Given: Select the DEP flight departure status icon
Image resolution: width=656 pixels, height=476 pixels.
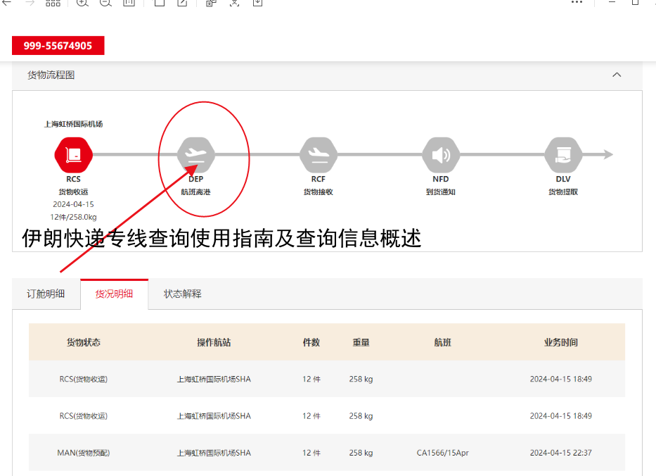Looking at the screenshot, I should point(195,155).
